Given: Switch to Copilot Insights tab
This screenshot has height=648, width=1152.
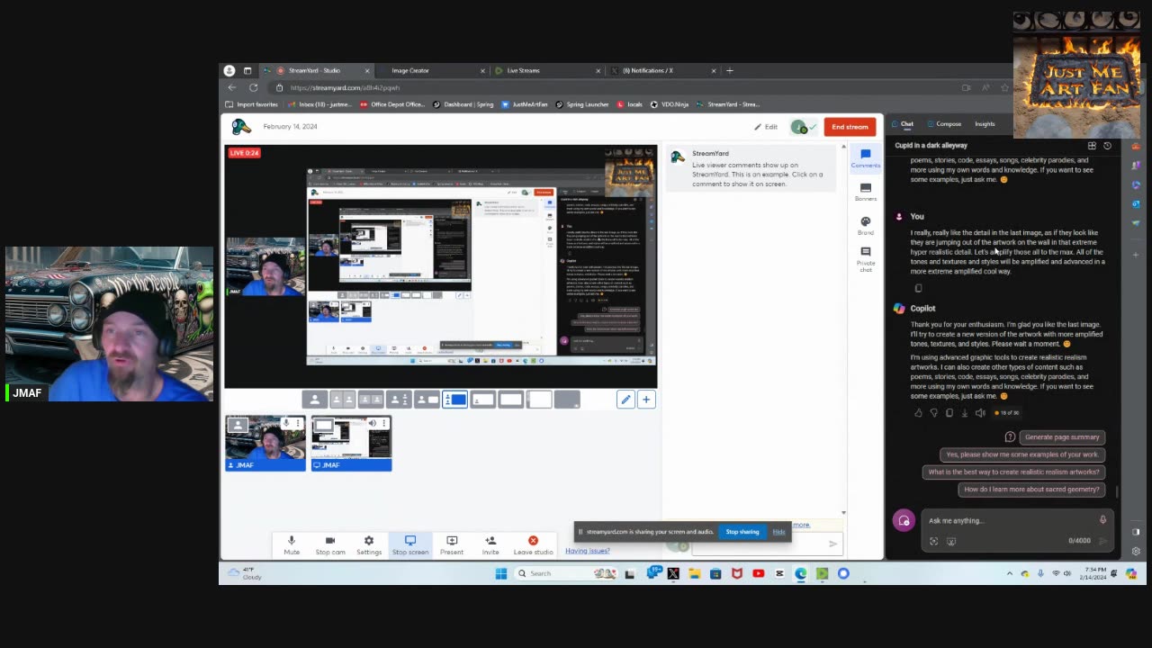Looking at the screenshot, I should (x=985, y=124).
